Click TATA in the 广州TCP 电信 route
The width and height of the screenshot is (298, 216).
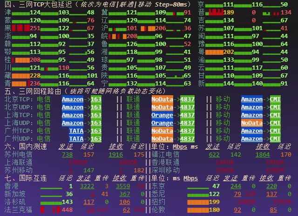pyautogui.click(x=76, y=131)
